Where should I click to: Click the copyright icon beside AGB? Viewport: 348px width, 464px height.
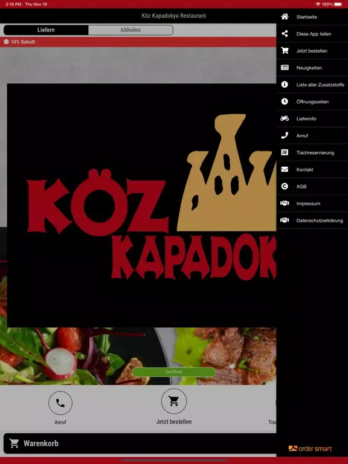tap(285, 187)
